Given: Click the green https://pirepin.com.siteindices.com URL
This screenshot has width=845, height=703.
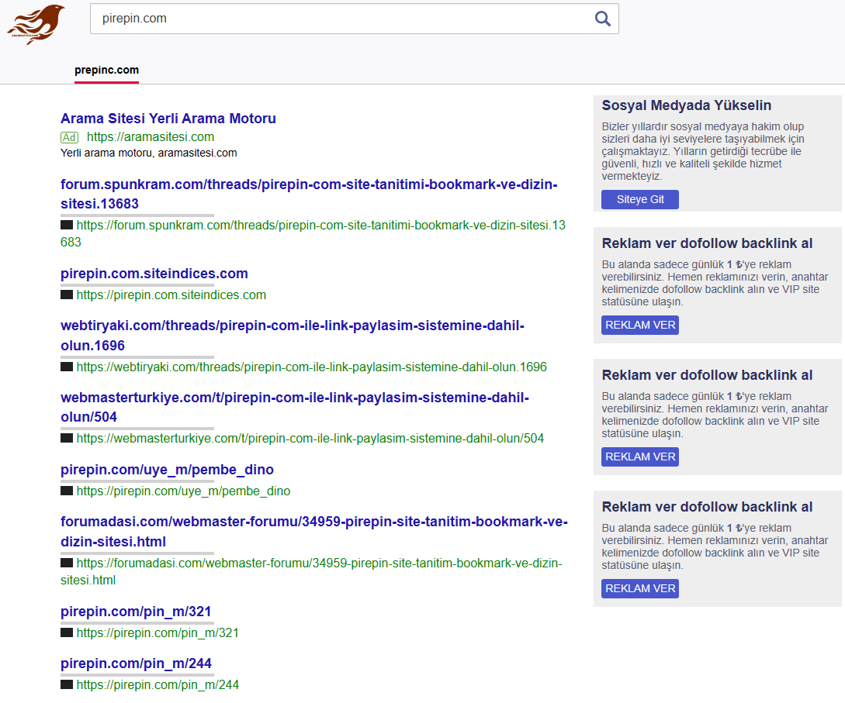Looking at the screenshot, I should [x=171, y=295].
